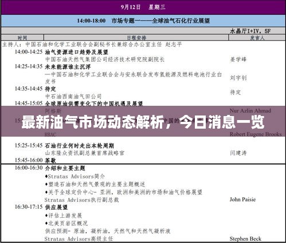Click the 日程安排 column header

(136, 38)
